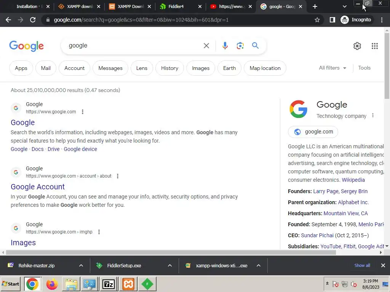This screenshot has height=292, width=390.
Task: Switch to the YouTube https://www tab
Action: 231,6
